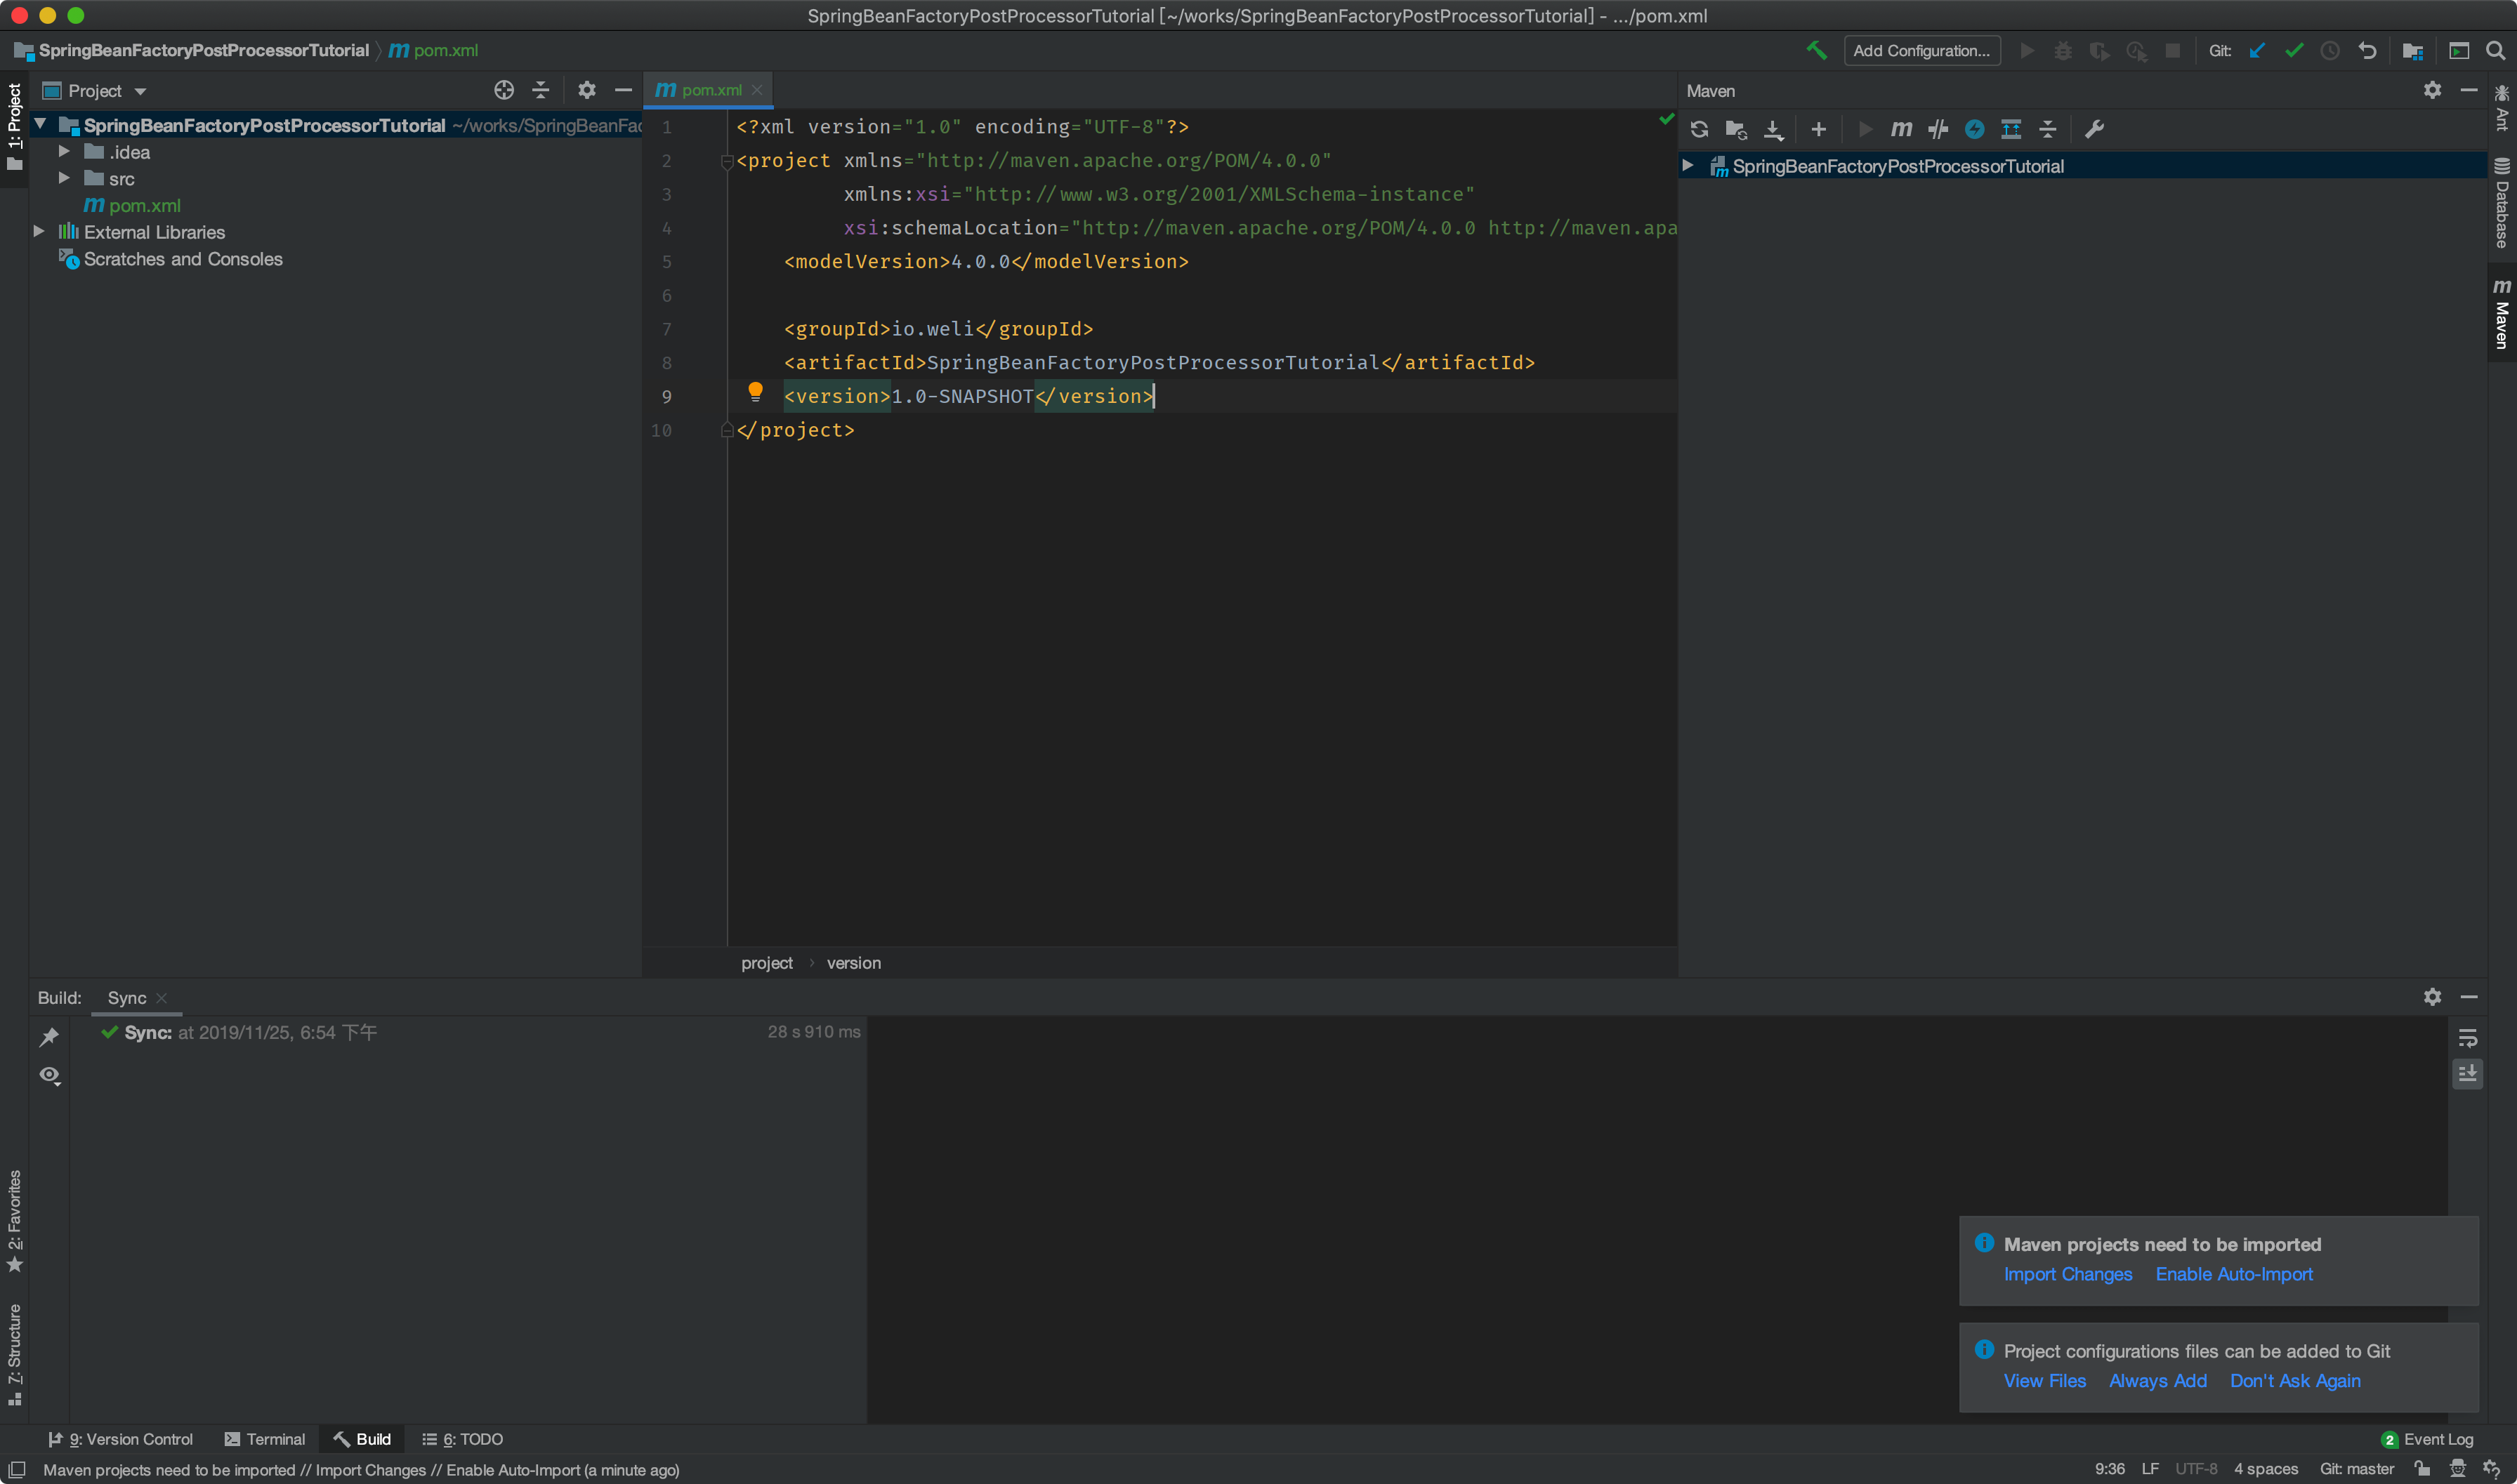Open Maven Settings wrench icon
Viewport: 2517px width, 1484px height.
2094,129
